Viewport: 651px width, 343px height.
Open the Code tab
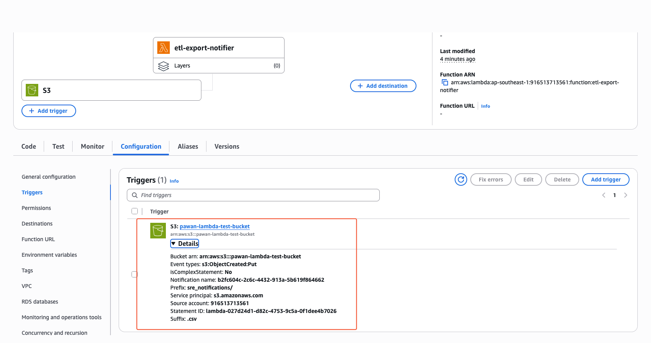(29, 146)
